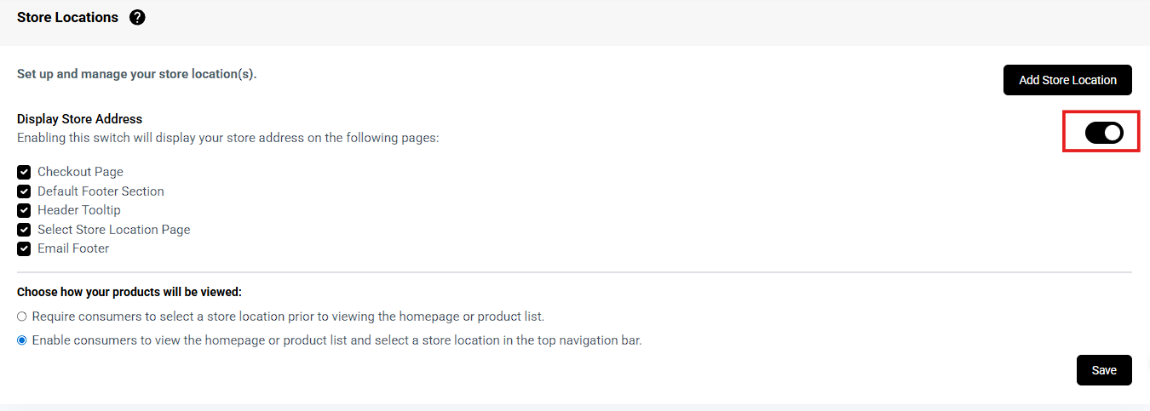This screenshot has width=1150, height=411.
Task: Select the 'Enable consumers to view' radio button
Action: (22, 340)
